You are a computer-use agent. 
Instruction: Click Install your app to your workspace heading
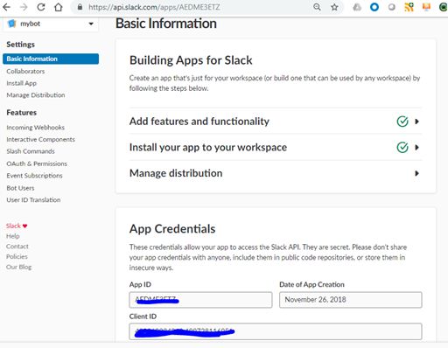click(208, 147)
